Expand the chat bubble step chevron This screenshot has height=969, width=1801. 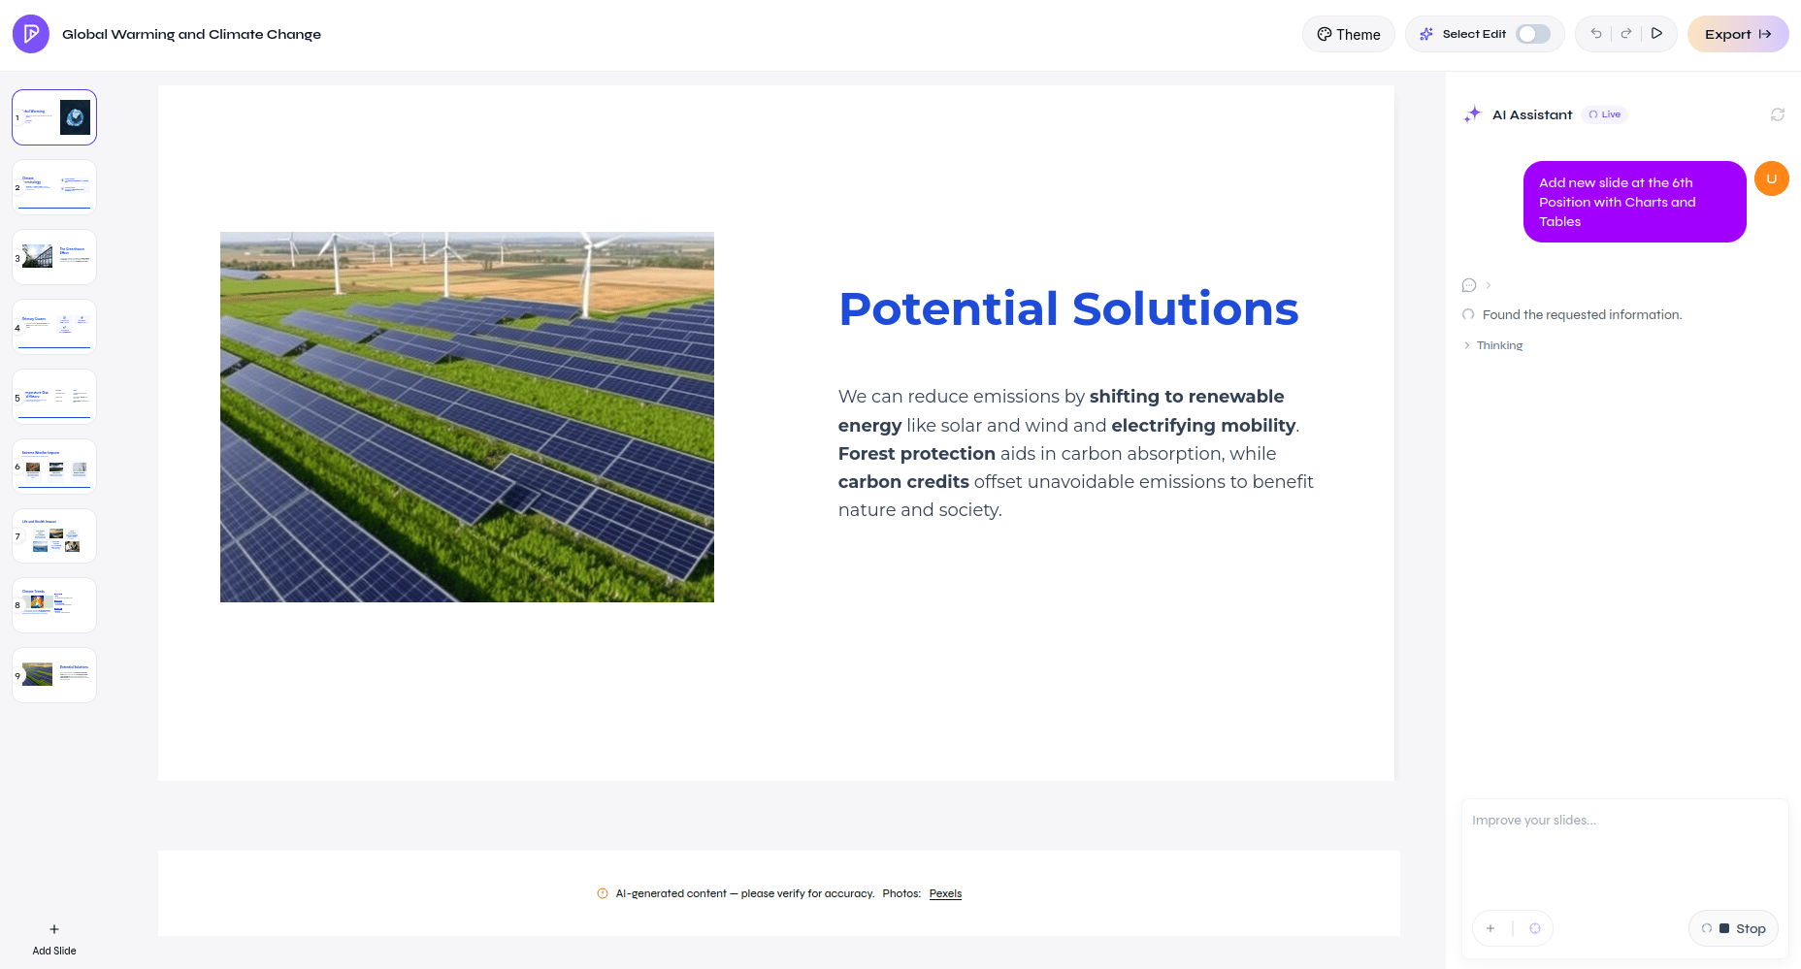1489,285
